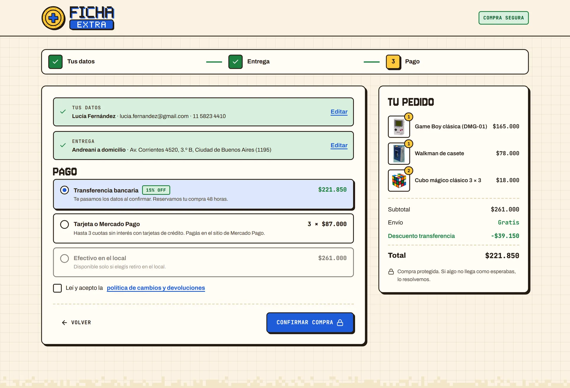Select Transferencia bancaria payment option
The image size is (570, 388).
tap(203, 194)
